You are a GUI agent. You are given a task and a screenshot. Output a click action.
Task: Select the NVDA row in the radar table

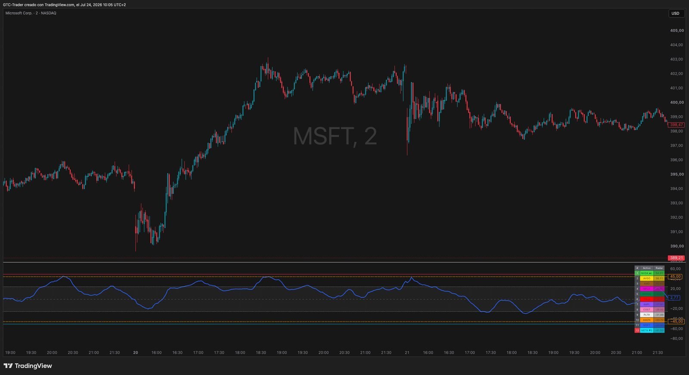coord(649,273)
